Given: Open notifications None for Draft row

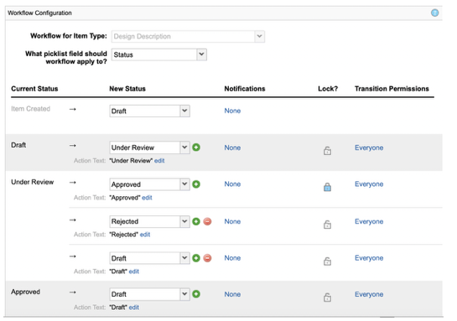Looking at the screenshot, I should (x=232, y=148).
